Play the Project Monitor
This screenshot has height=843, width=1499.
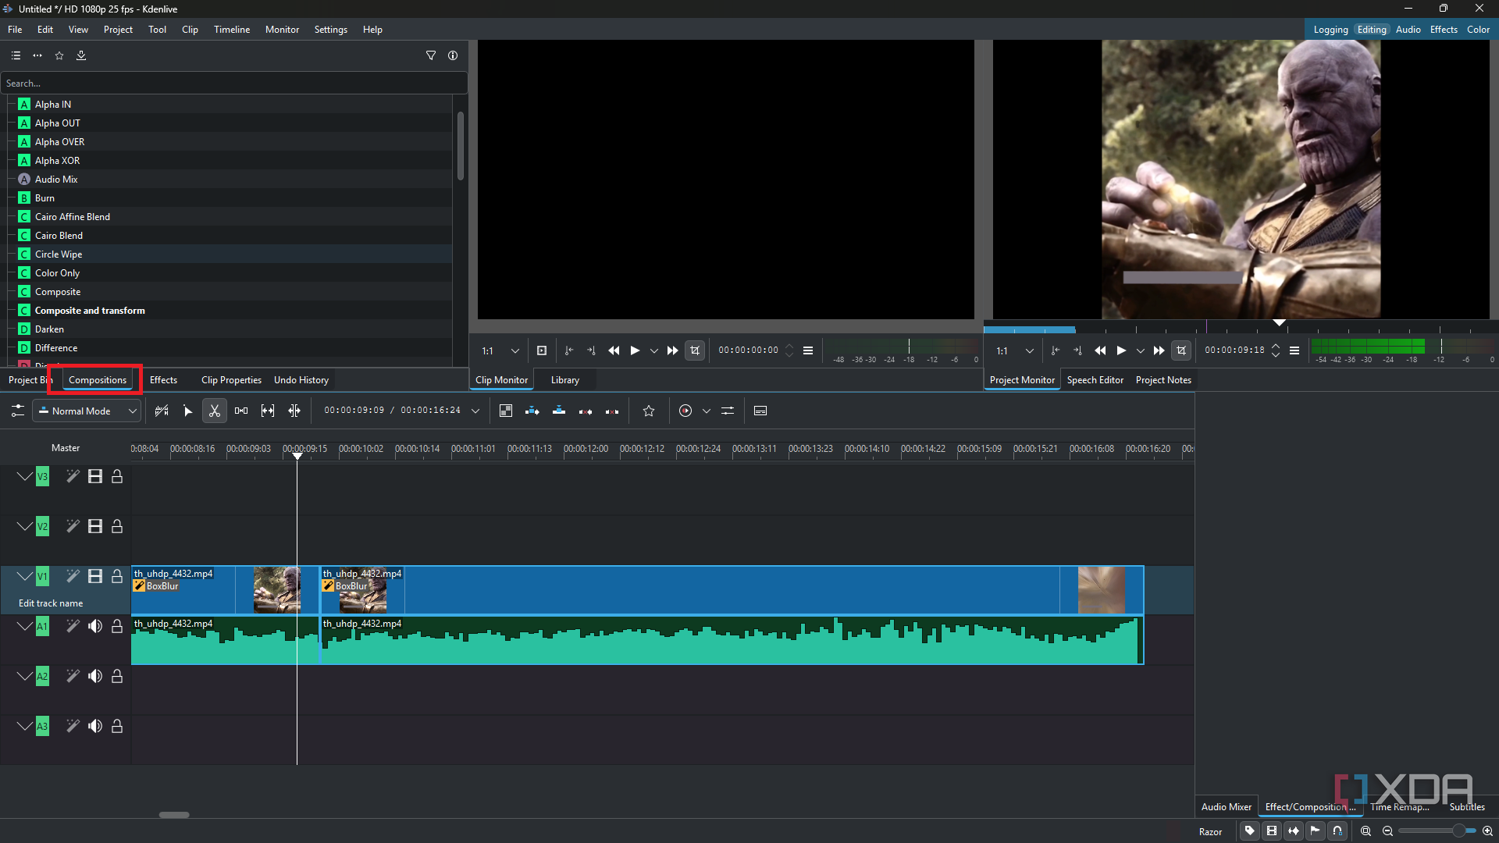click(x=1121, y=350)
